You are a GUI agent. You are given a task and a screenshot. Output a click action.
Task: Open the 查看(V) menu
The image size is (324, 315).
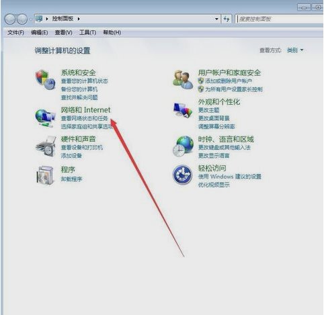tap(63, 33)
